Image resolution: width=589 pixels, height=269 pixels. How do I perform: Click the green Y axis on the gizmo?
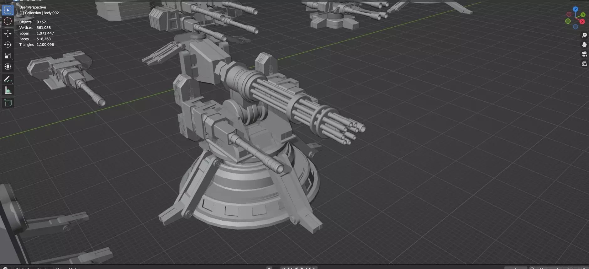click(583, 15)
